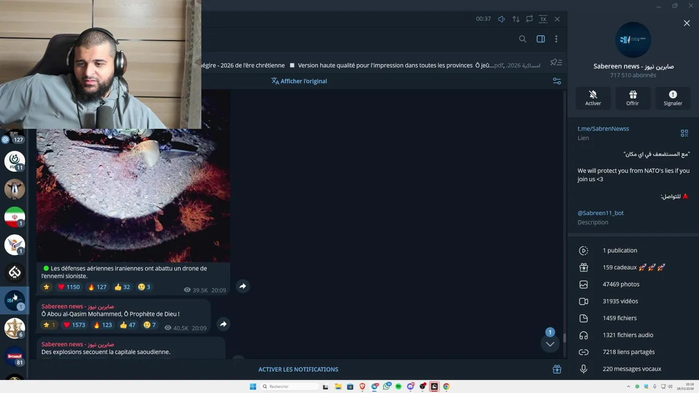
Task: Open the winged emblem channel below the flag
Action: [15, 245]
